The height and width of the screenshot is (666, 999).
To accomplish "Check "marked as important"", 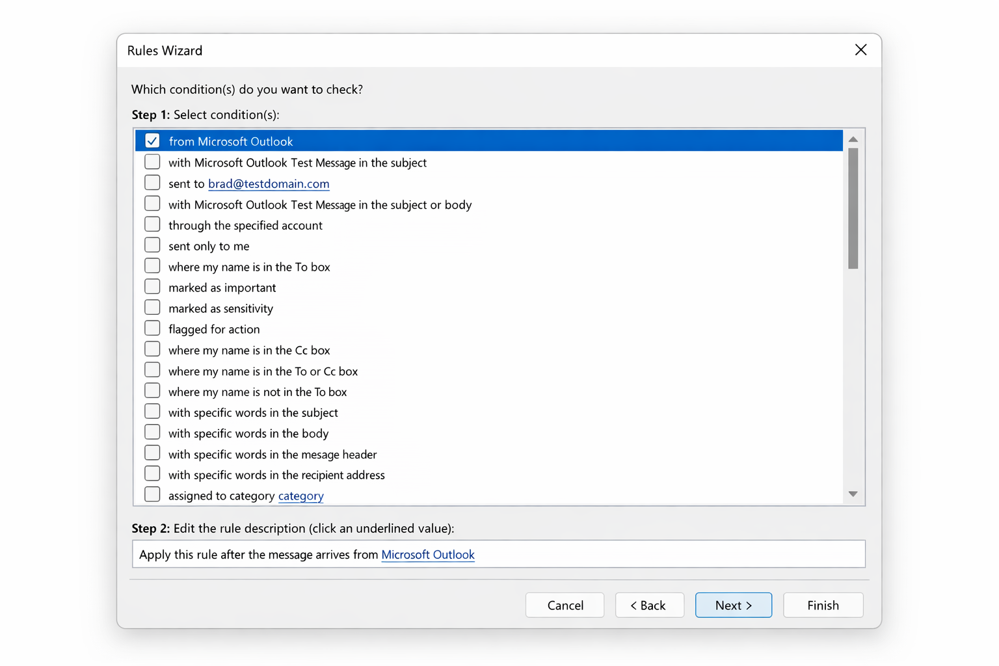I will (152, 286).
